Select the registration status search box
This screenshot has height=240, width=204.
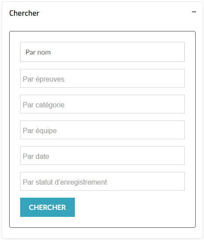[x=102, y=181]
